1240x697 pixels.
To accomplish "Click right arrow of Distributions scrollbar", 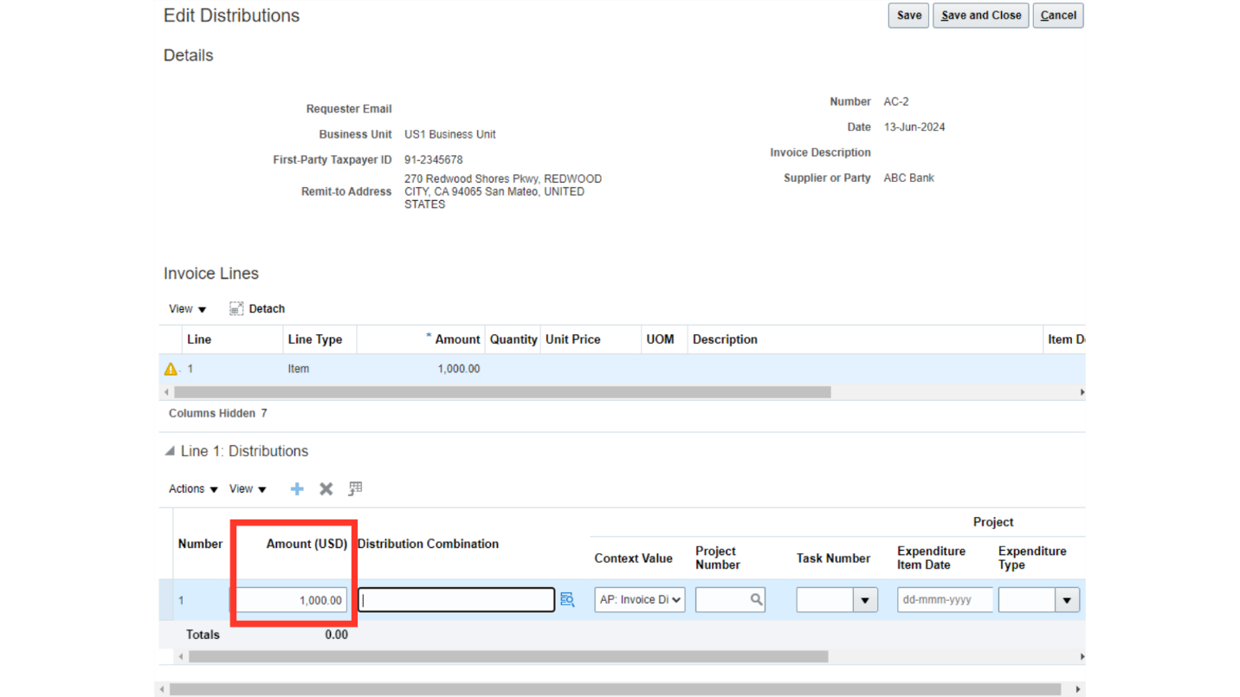I will 1082,657.
